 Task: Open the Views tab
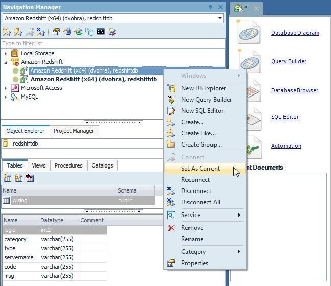[x=39, y=165]
